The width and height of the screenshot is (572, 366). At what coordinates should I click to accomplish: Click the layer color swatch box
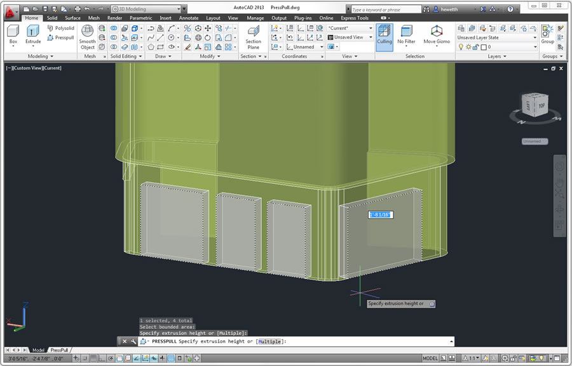(x=484, y=47)
